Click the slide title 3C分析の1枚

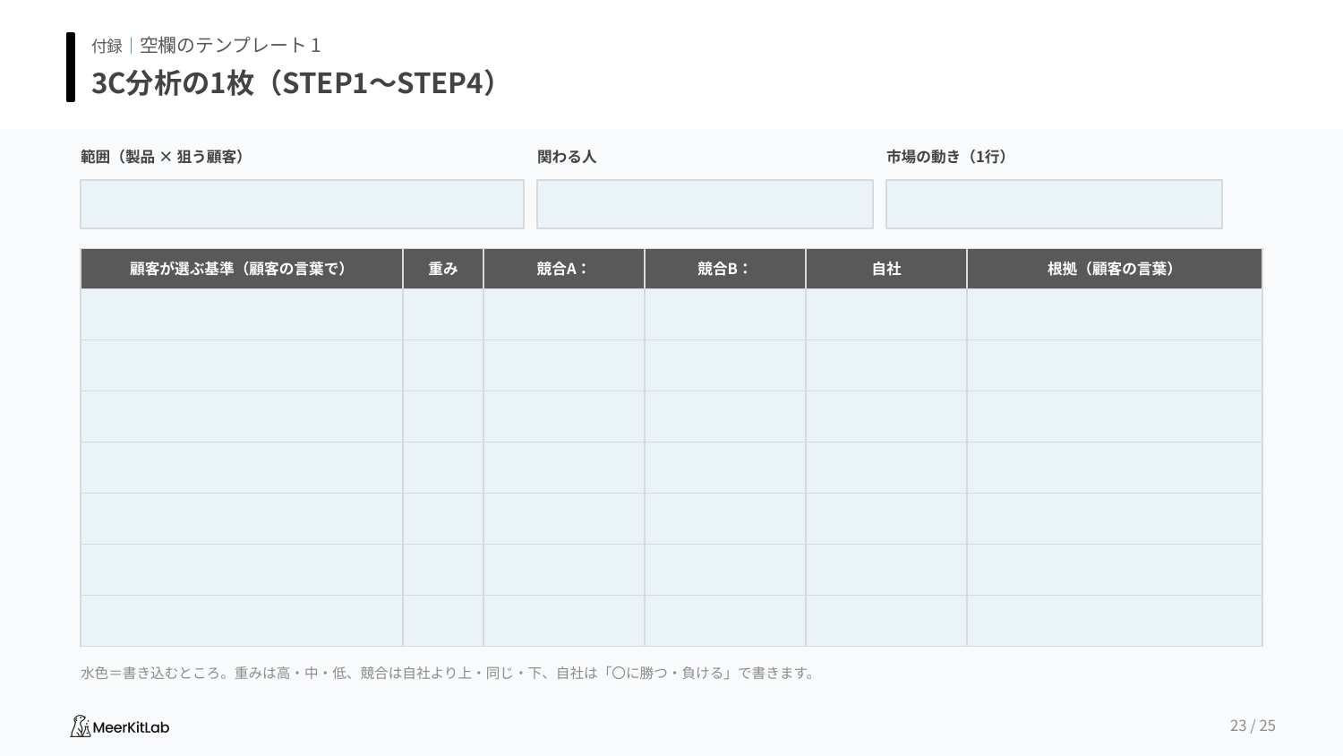coord(173,82)
